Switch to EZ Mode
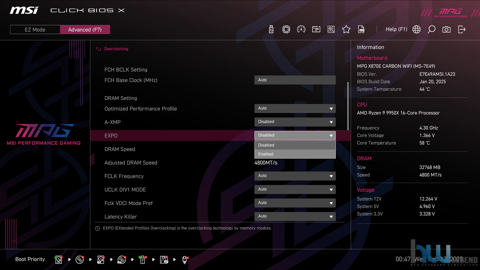480x270 pixels. (x=35, y=30)
